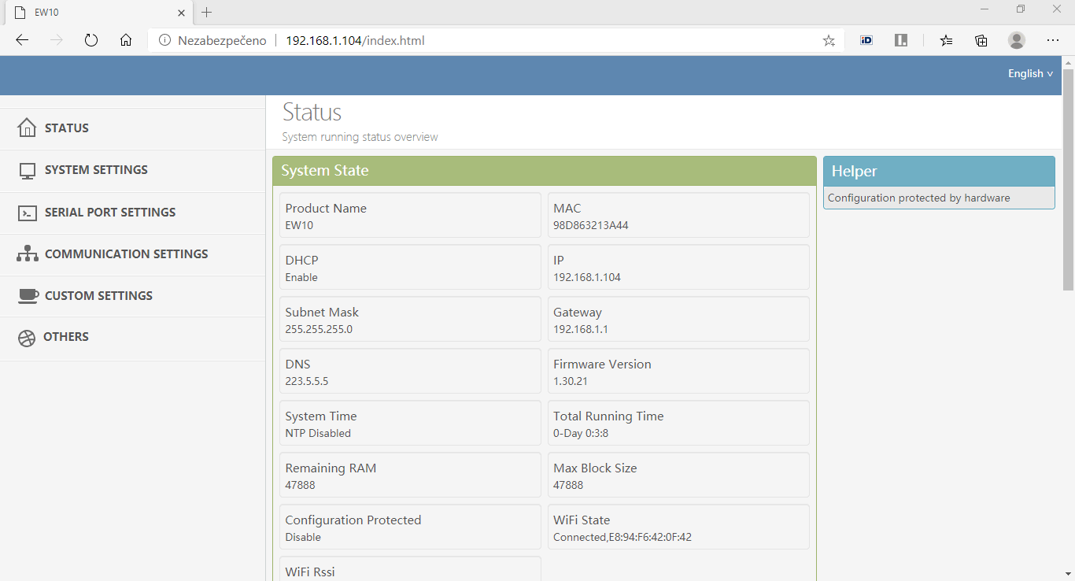This screenshot has width=1075, height=581.
Task: Click the globe icon next to OTHERS
Action: click(x=27, y=338)
